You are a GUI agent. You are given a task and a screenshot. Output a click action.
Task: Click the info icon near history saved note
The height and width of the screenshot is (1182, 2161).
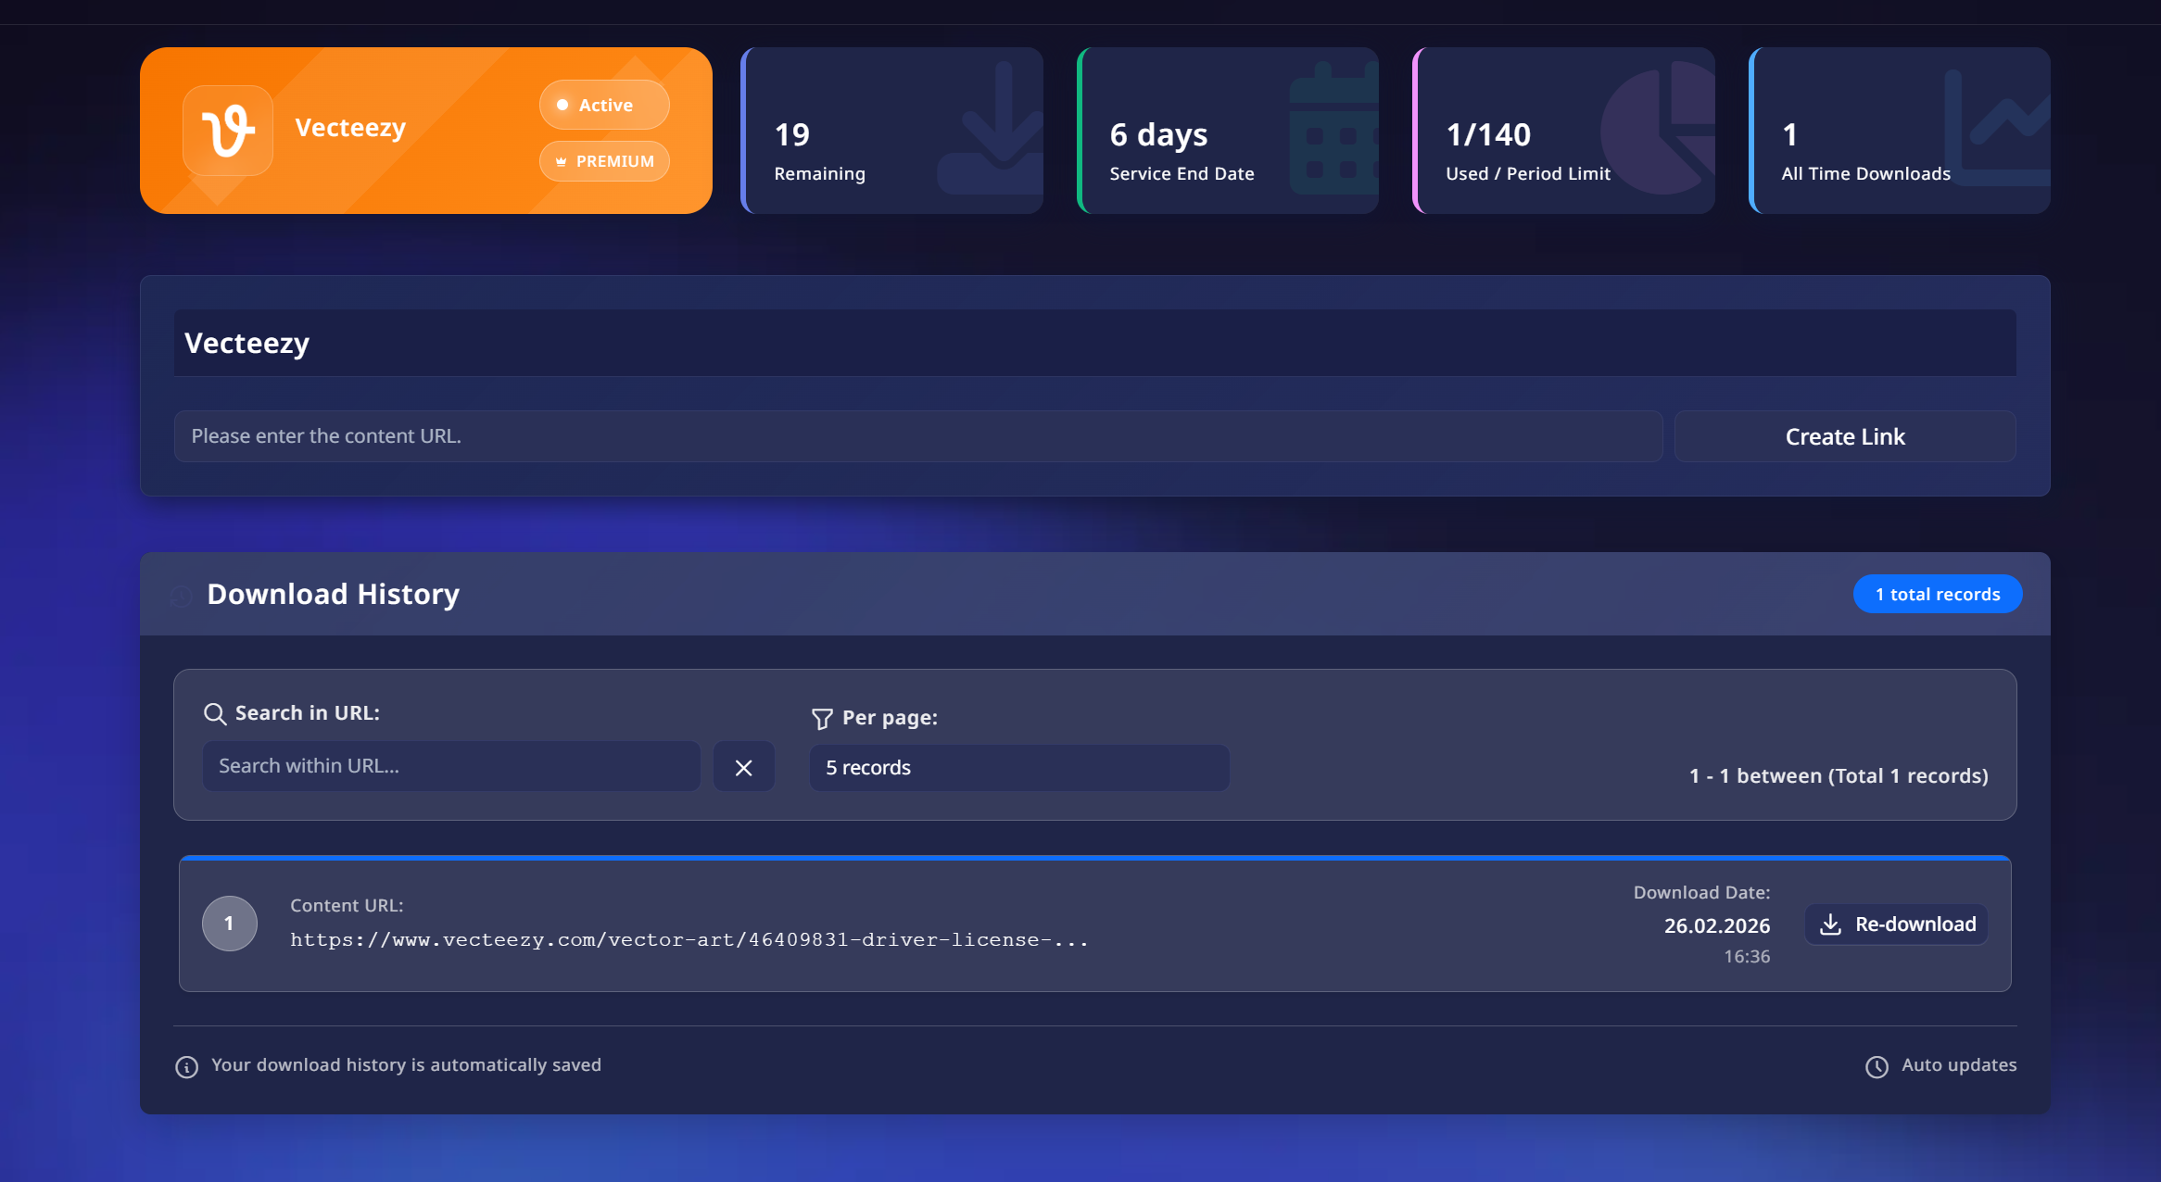[x=186, y=1067]
